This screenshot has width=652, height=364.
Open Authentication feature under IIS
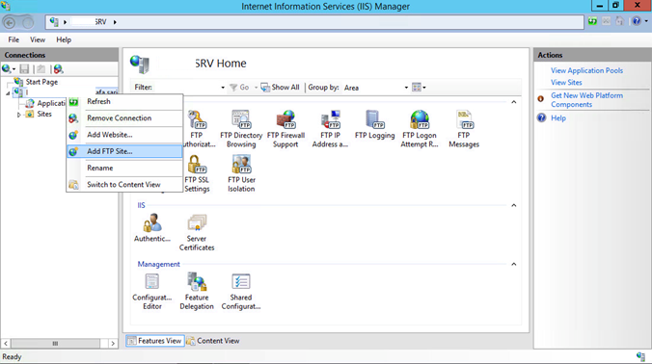[152, 227]
